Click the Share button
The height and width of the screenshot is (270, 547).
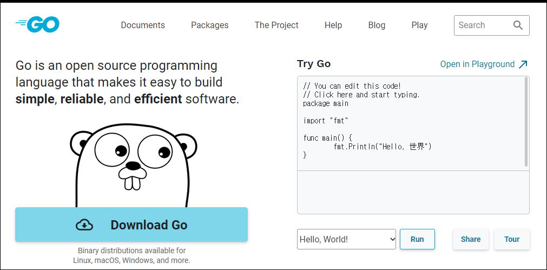[x=471, y=239]
